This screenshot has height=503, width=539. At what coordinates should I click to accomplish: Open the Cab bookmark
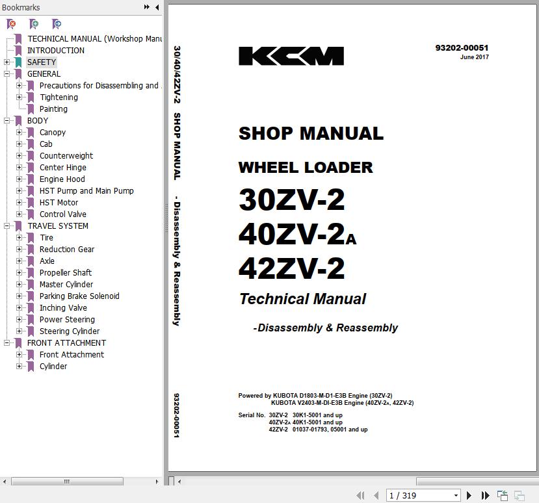click(x=46, y=144)
